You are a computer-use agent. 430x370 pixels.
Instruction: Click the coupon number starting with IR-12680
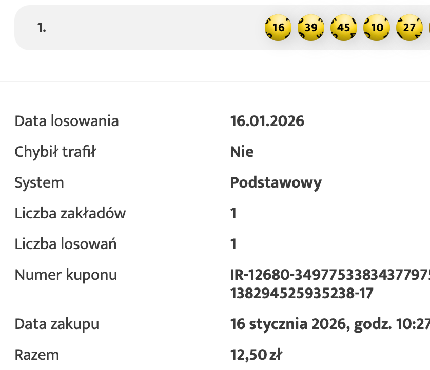tap(329, 275)
